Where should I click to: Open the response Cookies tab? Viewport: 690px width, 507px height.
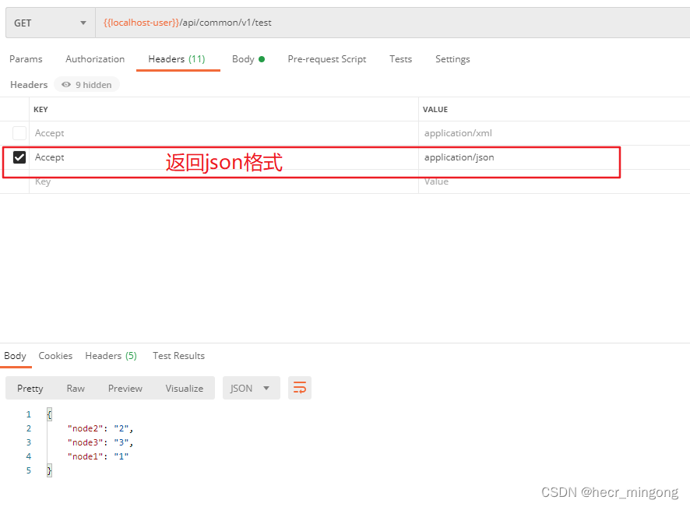[x=55, y=356]
